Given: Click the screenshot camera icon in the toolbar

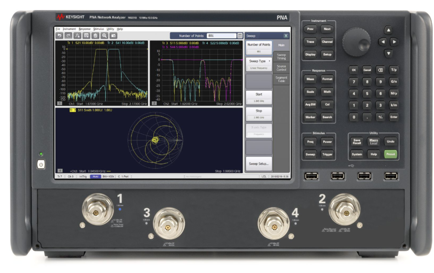Looking at the screenshot, I should tap(114, 35).
